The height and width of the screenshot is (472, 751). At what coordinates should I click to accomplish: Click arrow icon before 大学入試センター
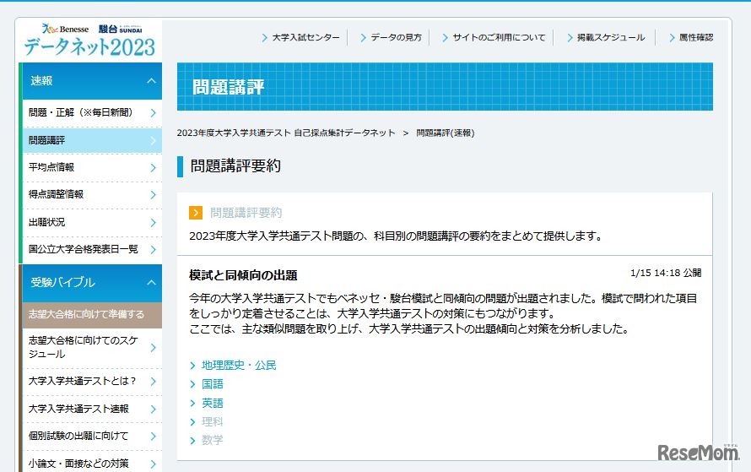coord(264,37)
